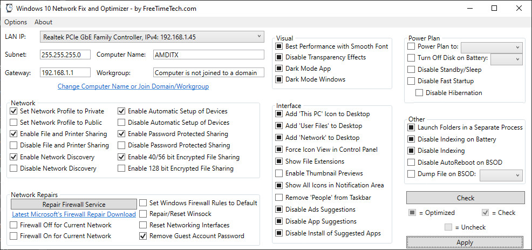Check the Power Plan to checkbox
Screen dimensions: 532x250
411,46
